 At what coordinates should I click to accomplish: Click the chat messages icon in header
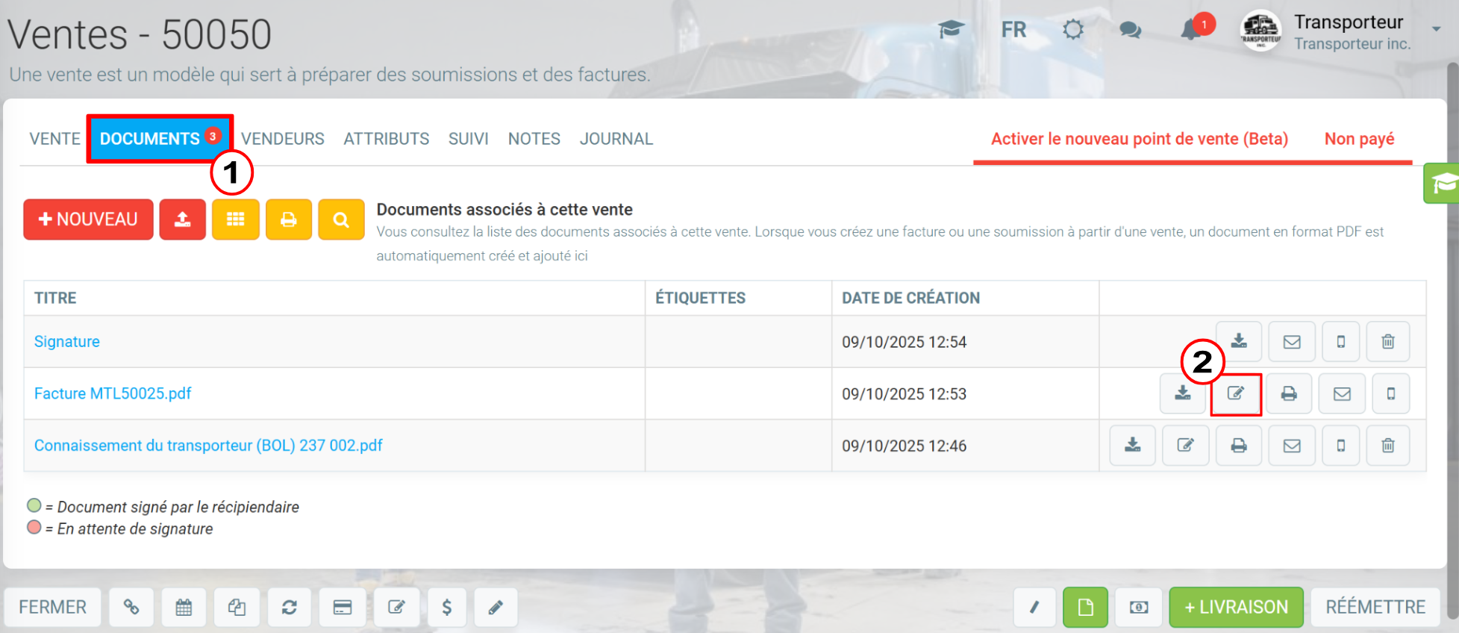coord(1131,31)
